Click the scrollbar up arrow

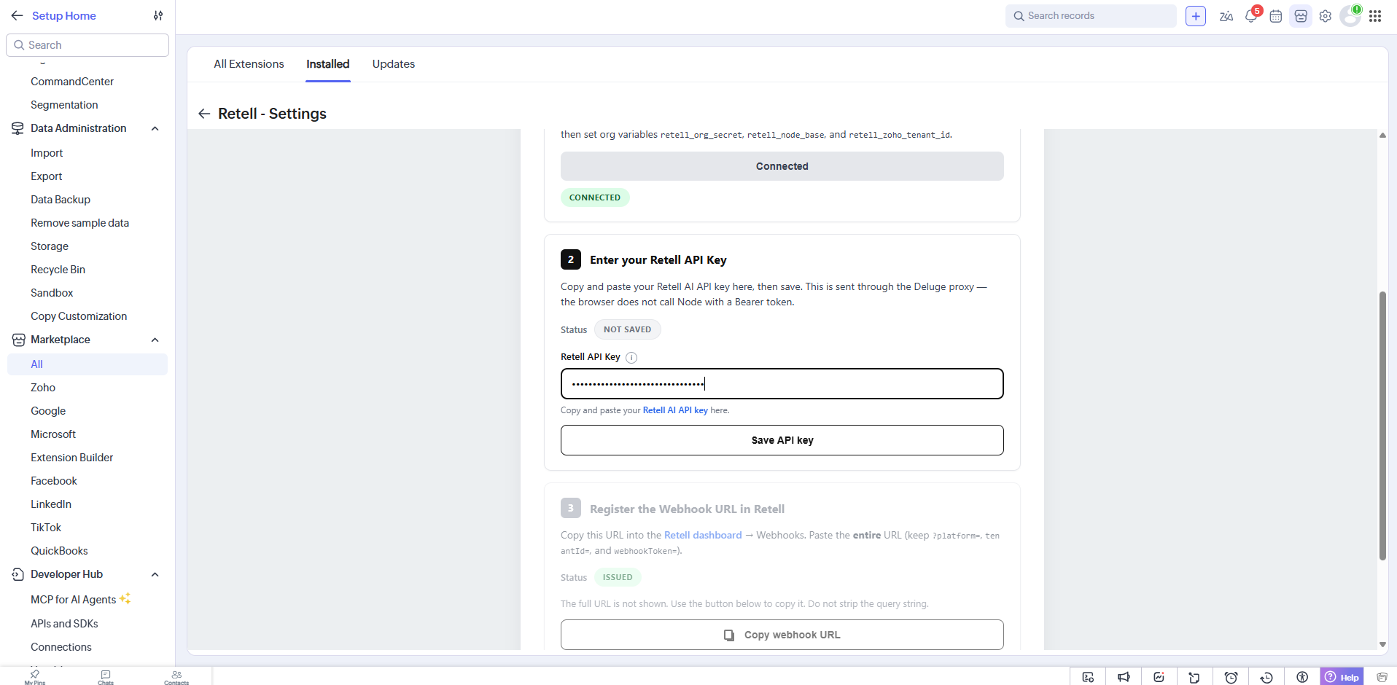point(1382,135)
